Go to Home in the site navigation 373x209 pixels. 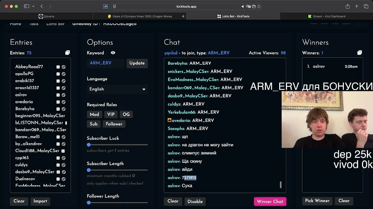pos(15,24)
